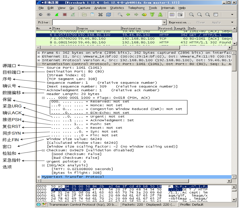Image resolution: width=239 pixels, height=208 pixels.
Task: Open the View menu
Action: (61, 8)
